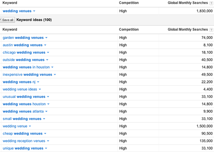Open help icon beside top Global Monthly Searches
Viewport: 214px width, 152px height.
click(x=211, y=3)
